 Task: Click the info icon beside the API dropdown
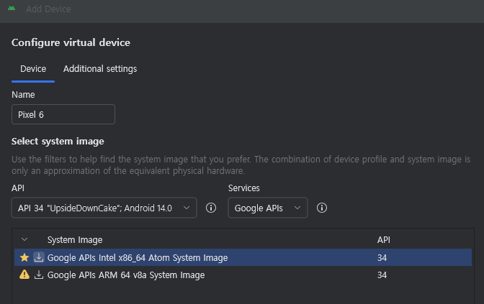pyautogui.click(x=211, y=208)
